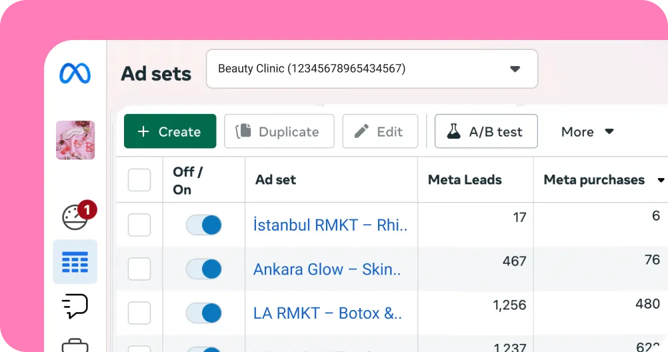Screen dimensions: 668x352
Task: Open Meta purchases column sort arrow
Action: [661, 180]
